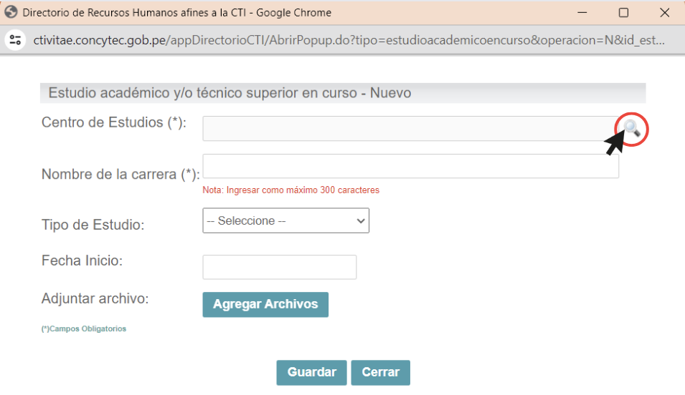Click the Agregar Archivos button
The height and width of the screenshot is (395, 685).
point(265,304)
